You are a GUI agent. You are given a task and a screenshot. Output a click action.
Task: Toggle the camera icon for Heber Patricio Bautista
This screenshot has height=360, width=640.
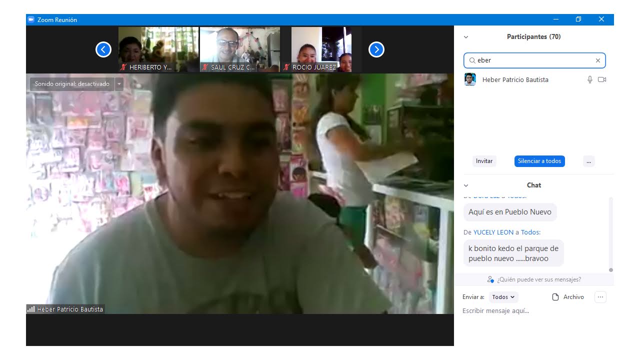(602, 79)
